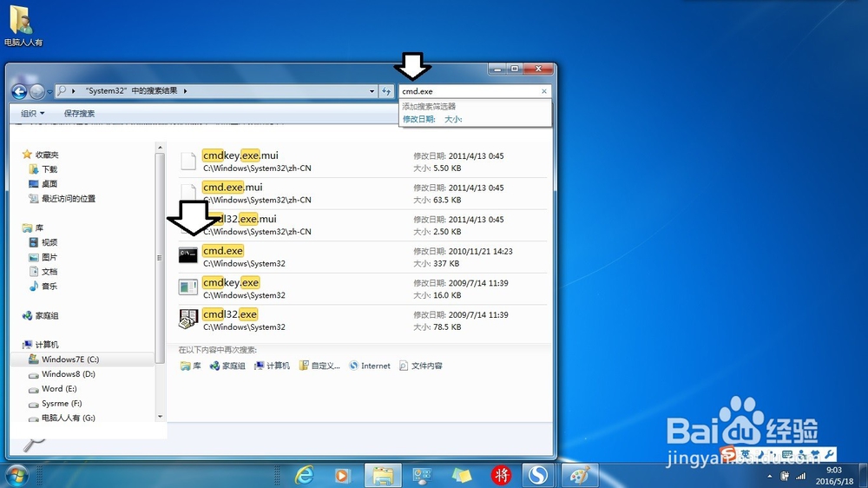Viewport: 868px width, 488px height.
Task: Open the desktop folder 电脑人人有
Action: pos(23,26)
